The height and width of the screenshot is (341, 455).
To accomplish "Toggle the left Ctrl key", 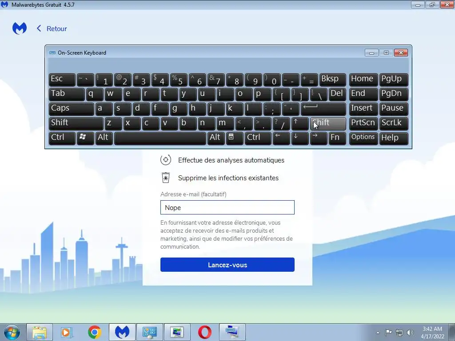I will 62,138.
